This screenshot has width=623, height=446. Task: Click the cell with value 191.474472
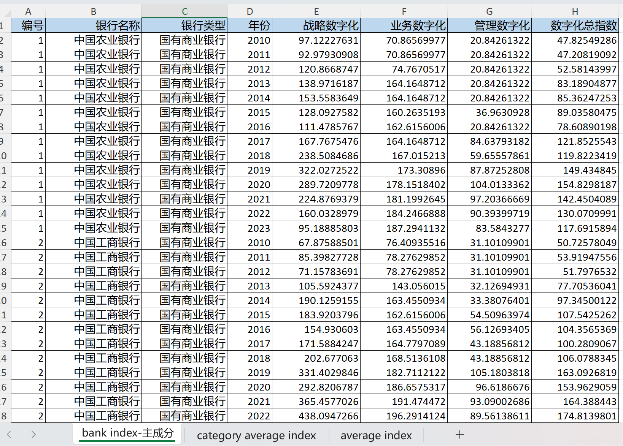[404, 401]
